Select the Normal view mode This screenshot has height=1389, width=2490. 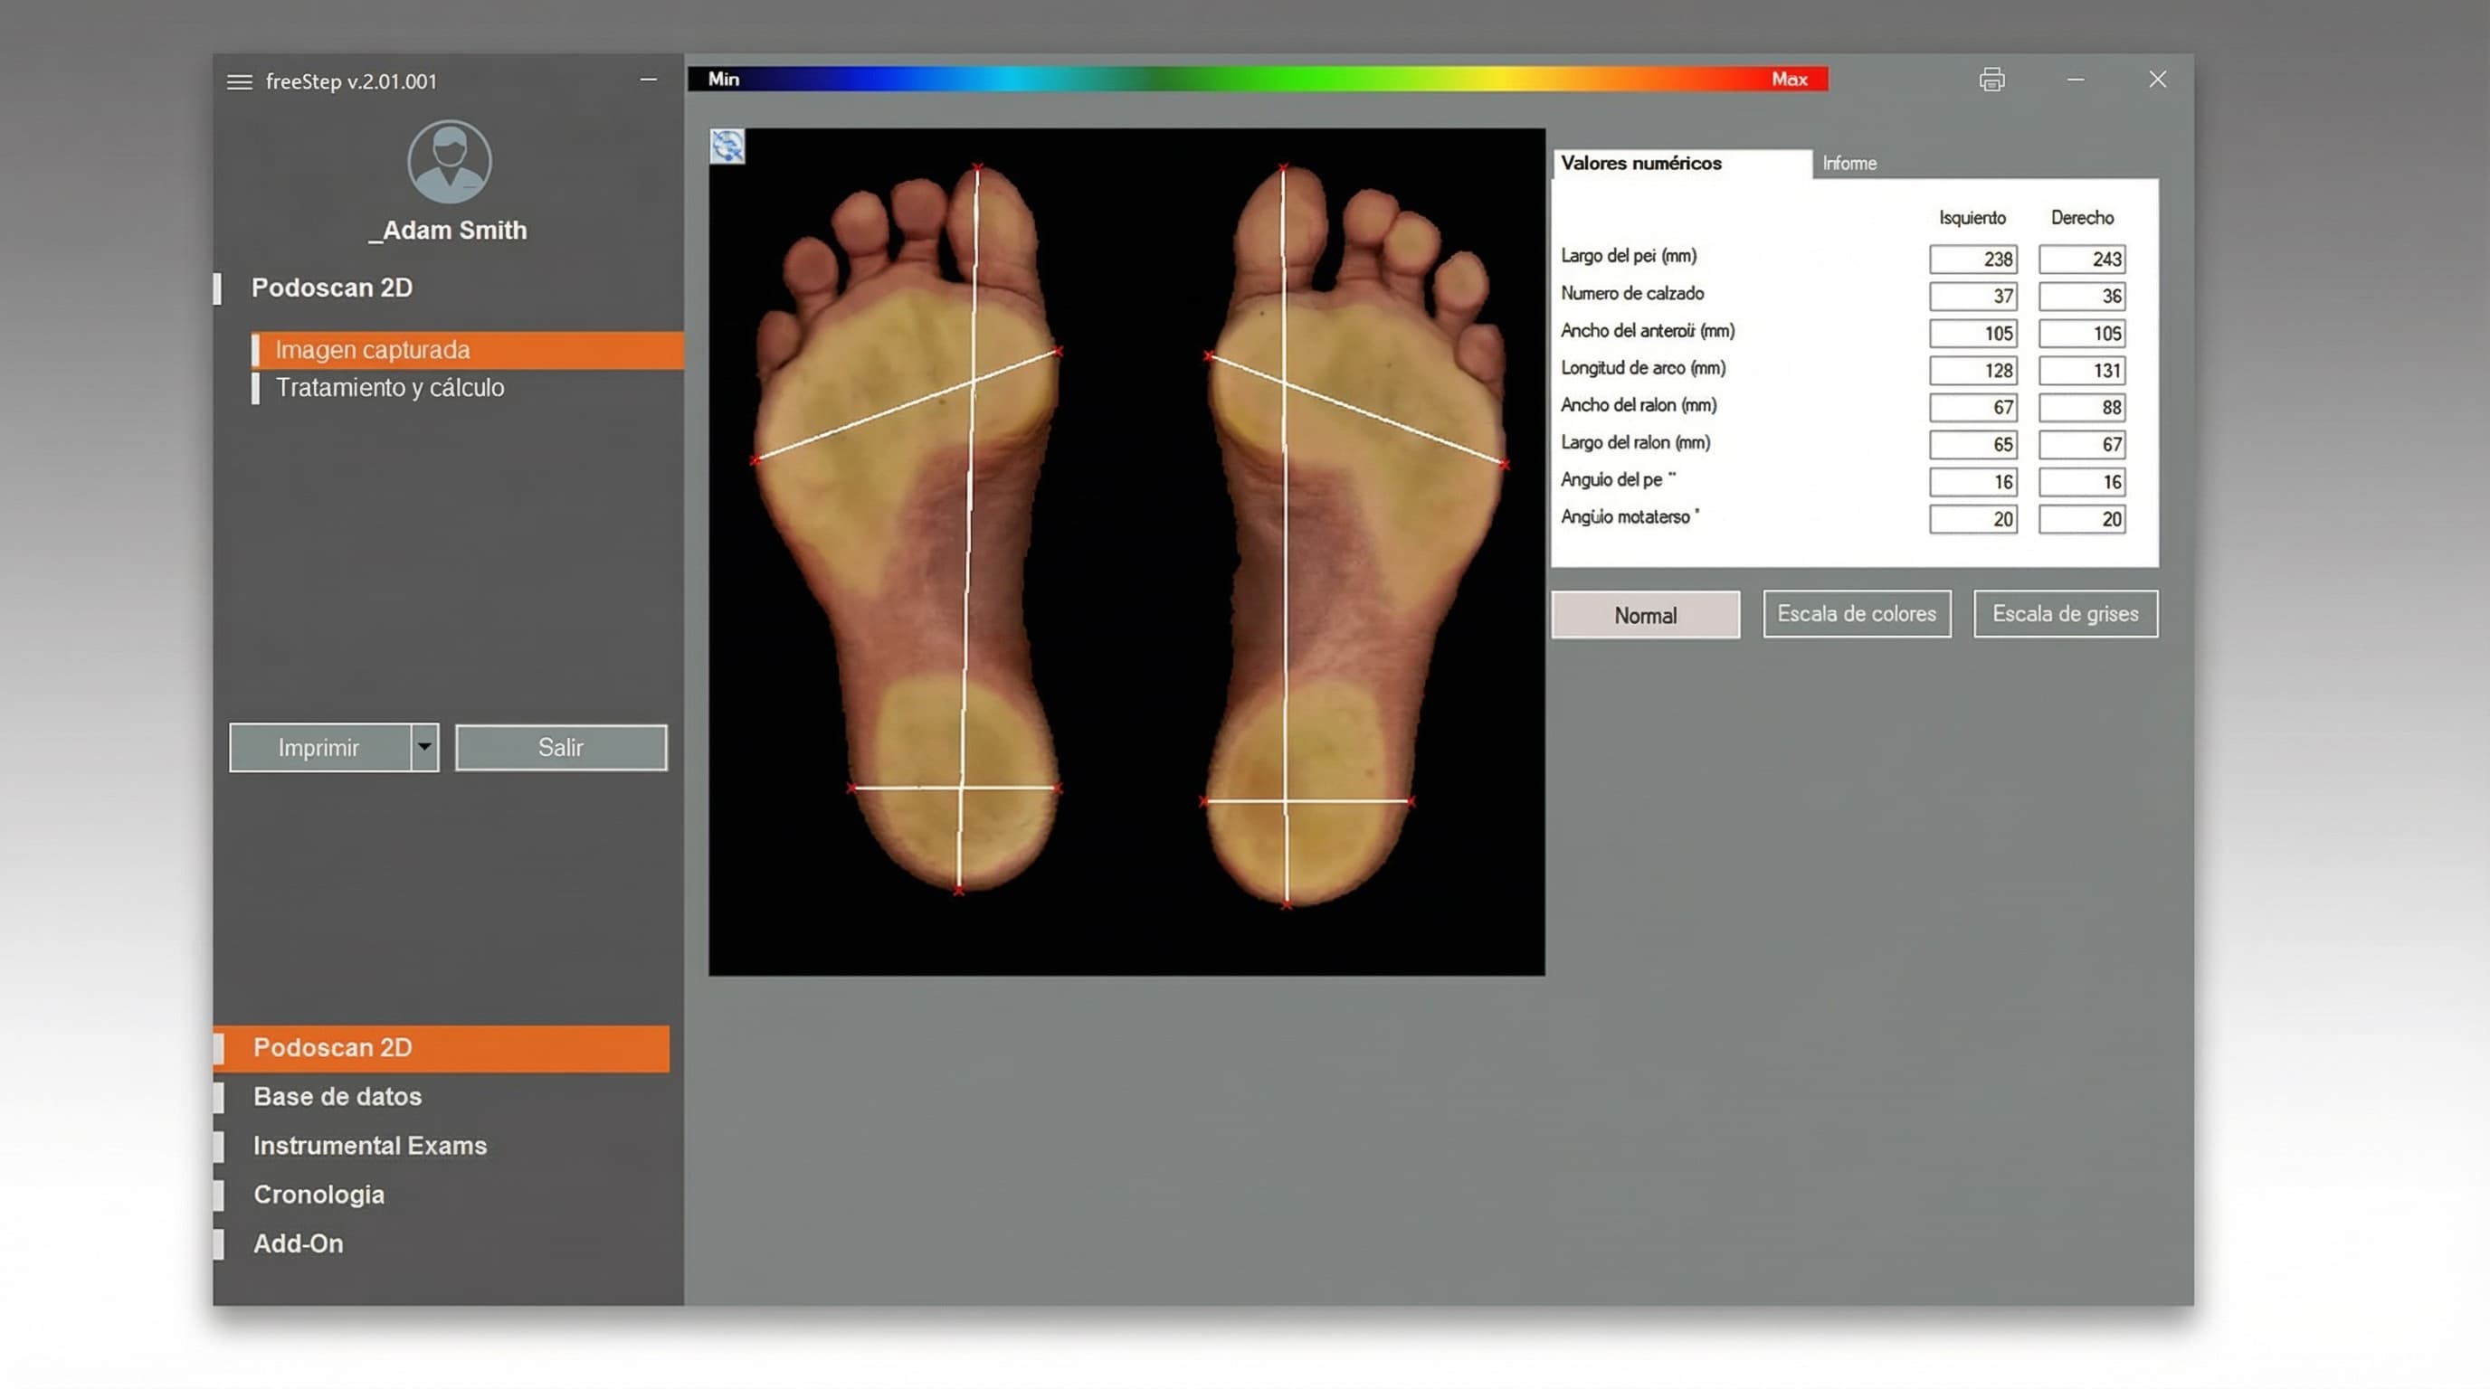[1645, 615]
